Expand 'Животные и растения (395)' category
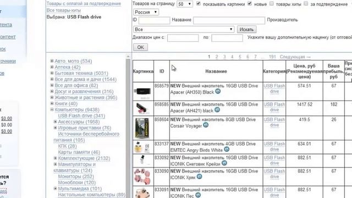This screenshot has height=198, width=352. [52, 97]
